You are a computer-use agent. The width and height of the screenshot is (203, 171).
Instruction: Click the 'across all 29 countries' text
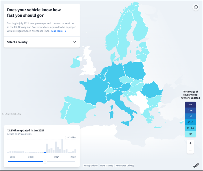coord(19,134)
